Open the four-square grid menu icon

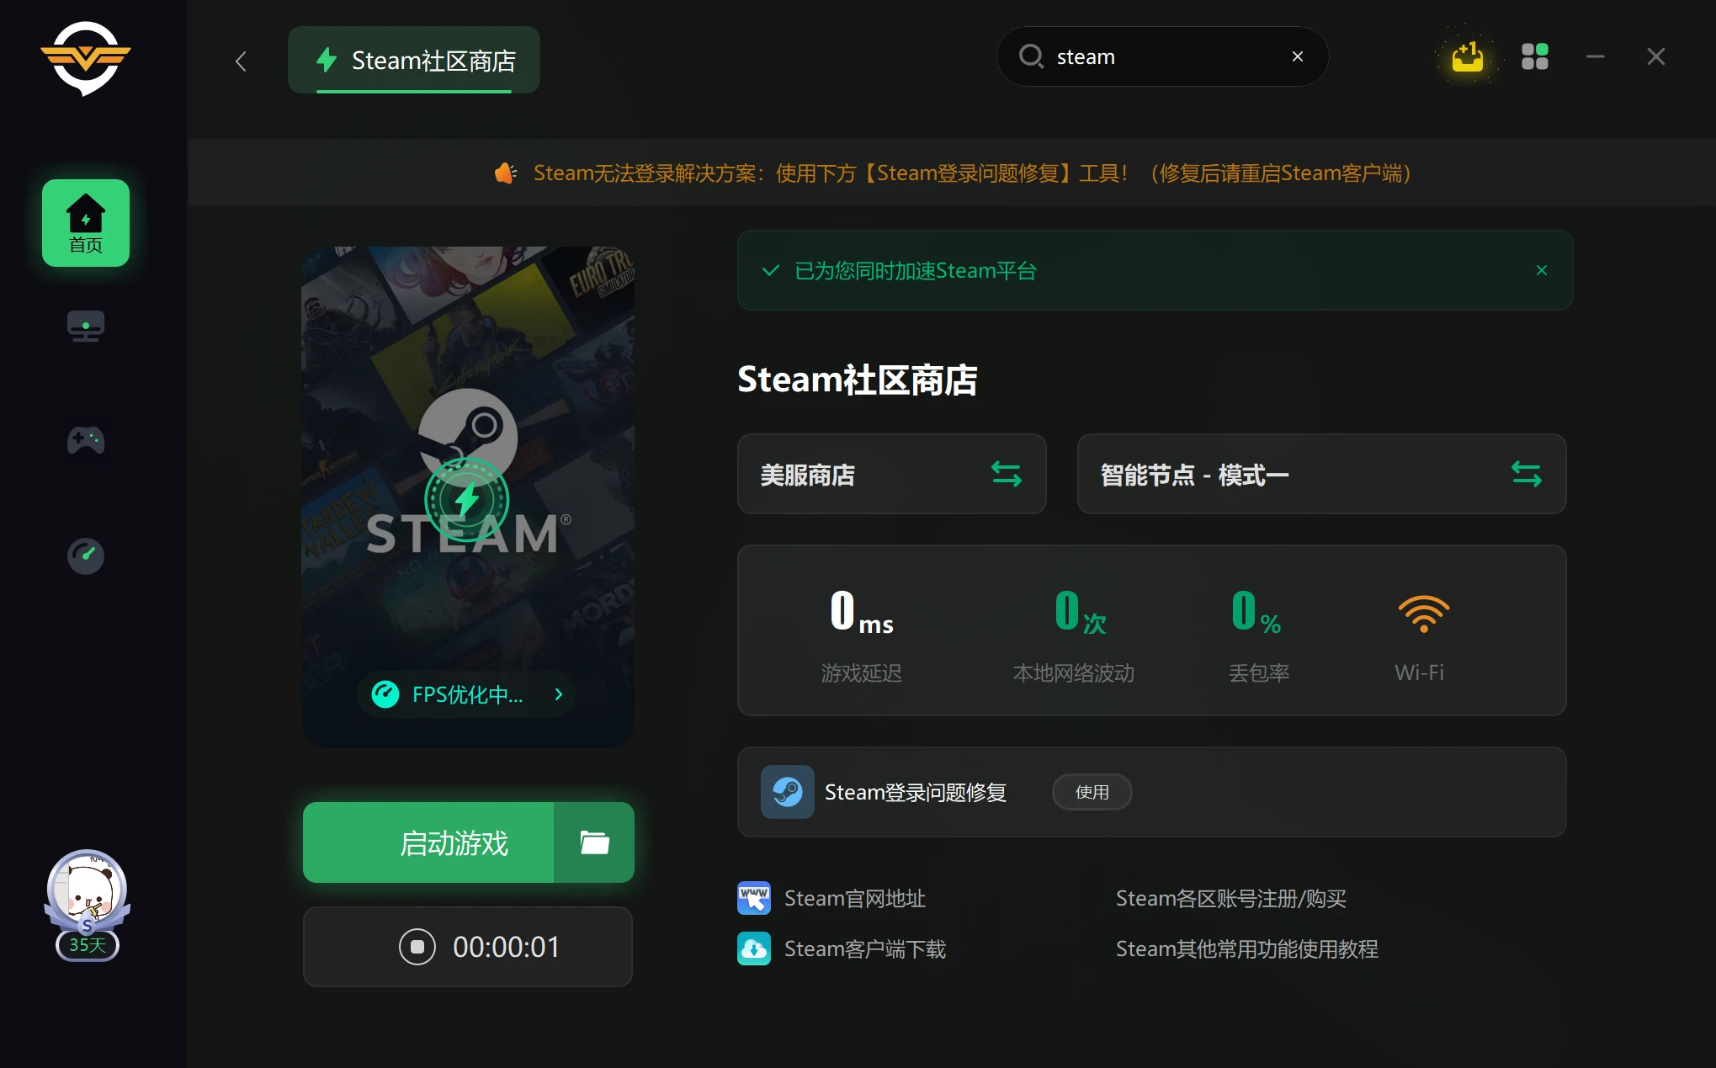pos(1534,56)
